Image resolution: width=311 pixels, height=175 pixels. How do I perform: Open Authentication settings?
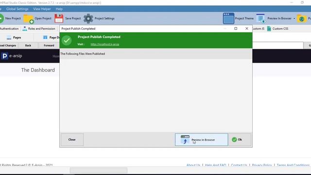pos(9,29)
